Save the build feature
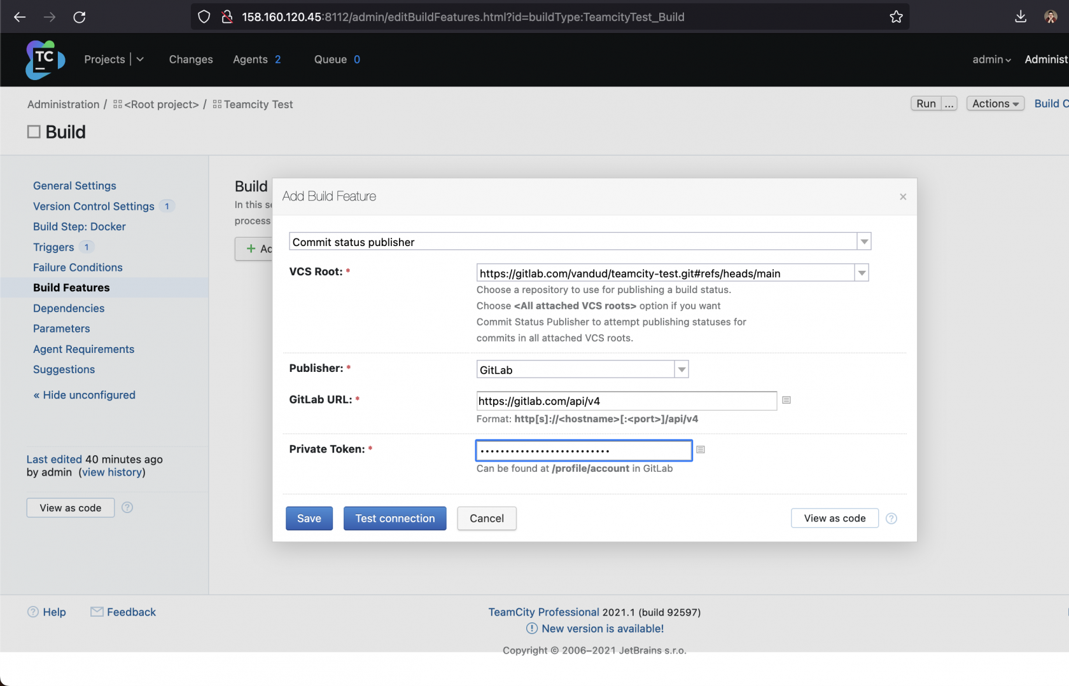 (309, 518)
